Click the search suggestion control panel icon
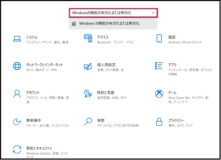The width and height of the screenshot is (221, 160). coord(74,24)
